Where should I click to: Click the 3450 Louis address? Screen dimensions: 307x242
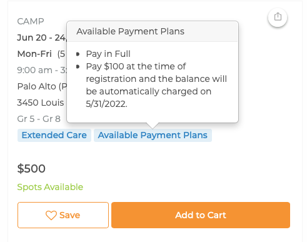click(41, 103)
